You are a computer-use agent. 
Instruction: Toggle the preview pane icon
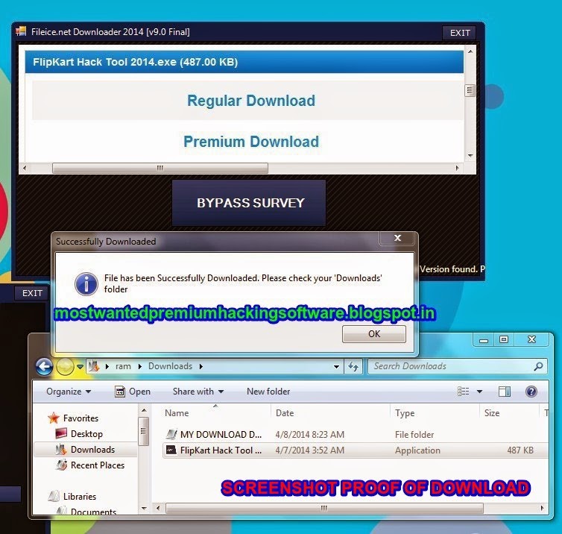coord(505,392)
